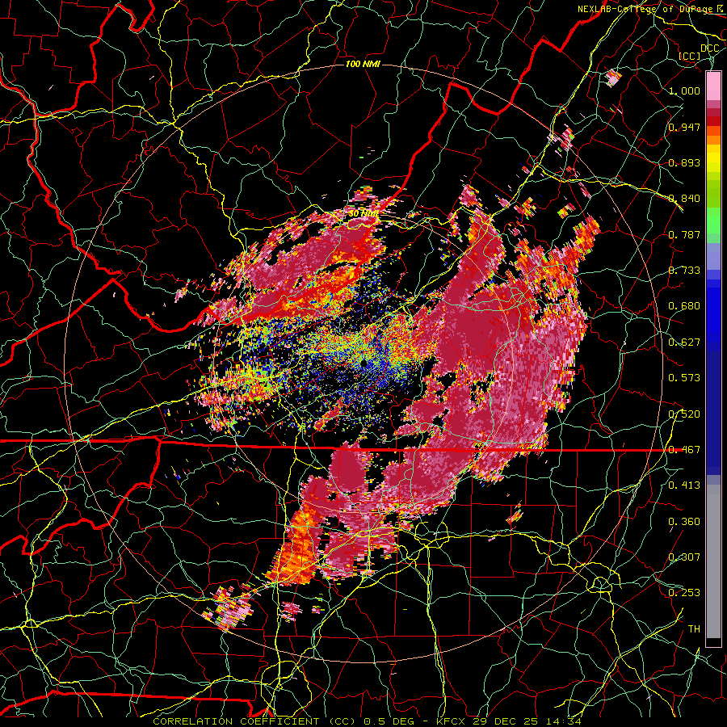
Task: Click the light pink segment of the color bar
Action: (713, 86)
